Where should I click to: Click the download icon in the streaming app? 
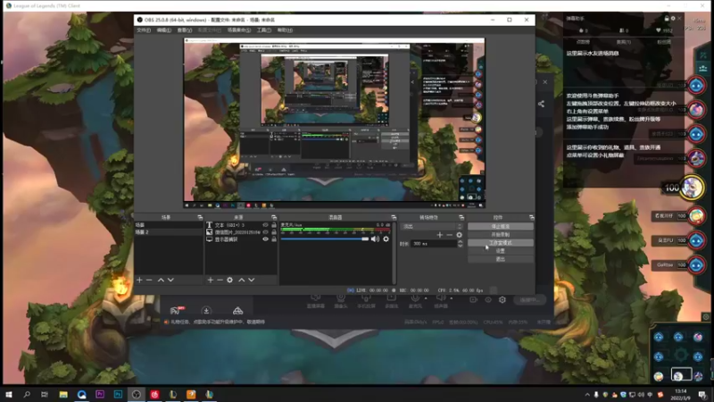[206, 311]
